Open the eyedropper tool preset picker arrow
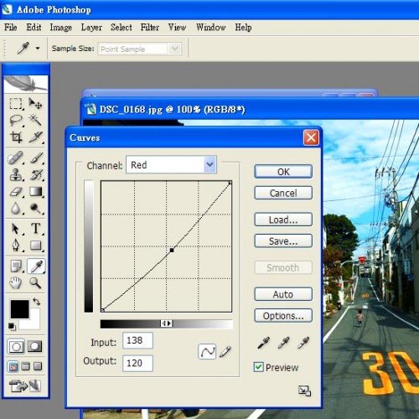 (x=38, y=49)
